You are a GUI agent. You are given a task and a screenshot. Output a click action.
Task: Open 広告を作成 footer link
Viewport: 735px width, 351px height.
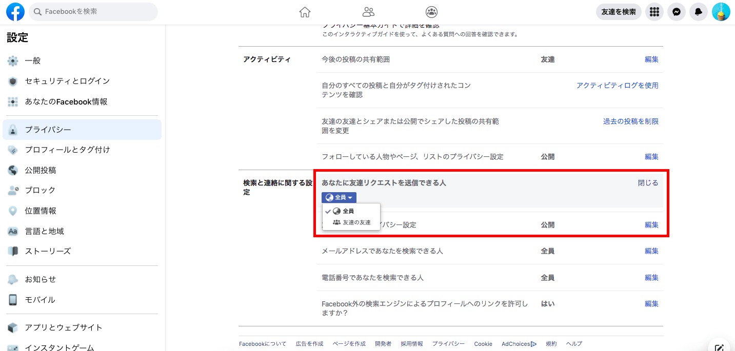point(309,344)
